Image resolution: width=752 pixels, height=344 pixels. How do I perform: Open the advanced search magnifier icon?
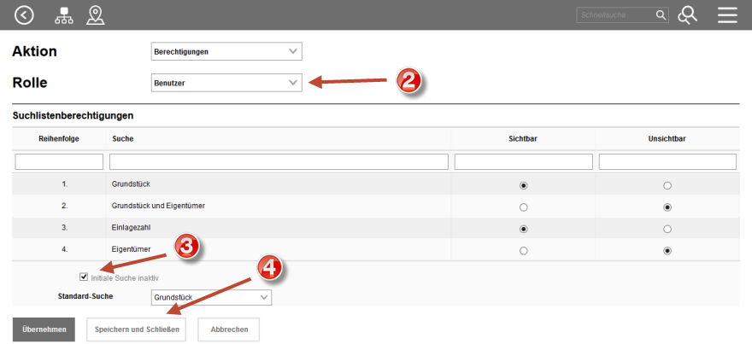tap(687, 15)
